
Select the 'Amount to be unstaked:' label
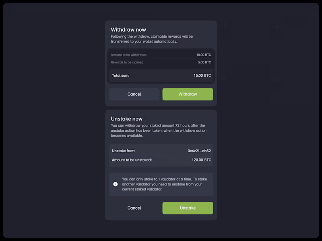132,160
